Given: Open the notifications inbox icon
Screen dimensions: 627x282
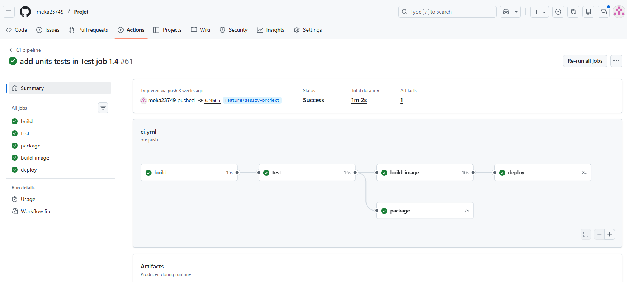Looking at the screenshot, I should coord(604,12).
